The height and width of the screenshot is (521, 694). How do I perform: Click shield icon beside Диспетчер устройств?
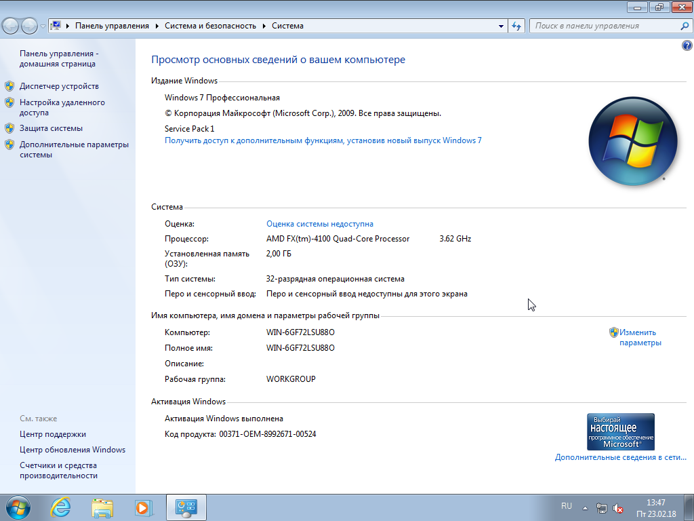coord(9,86)
